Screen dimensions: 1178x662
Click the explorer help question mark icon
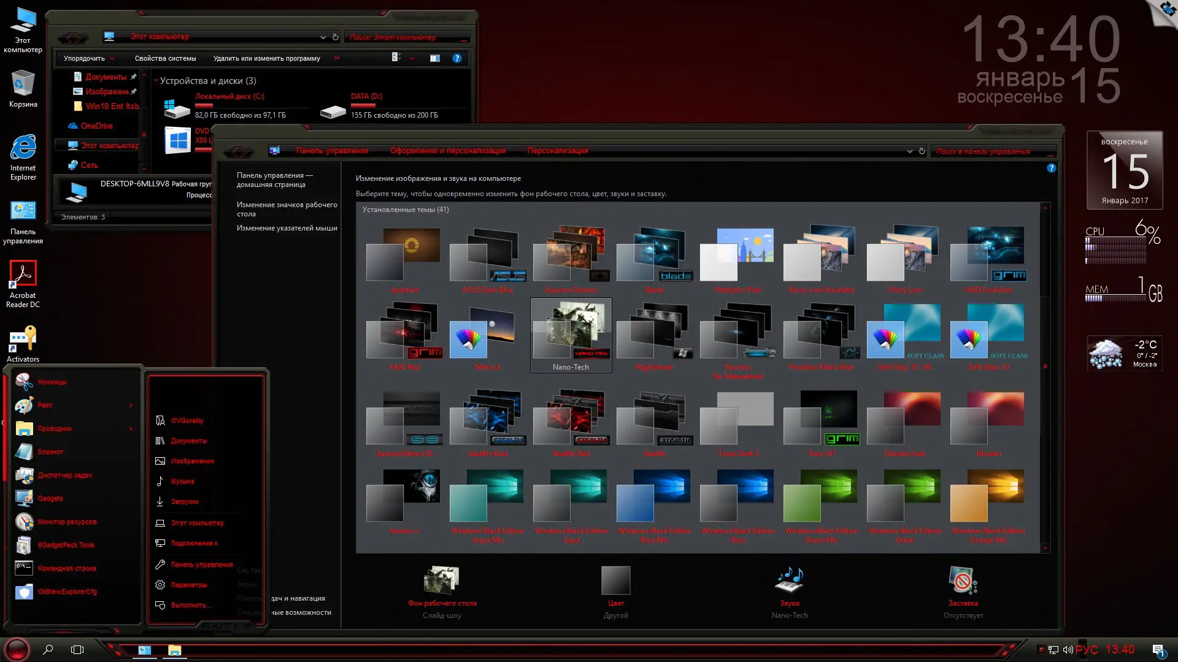(x=456, y=58)
